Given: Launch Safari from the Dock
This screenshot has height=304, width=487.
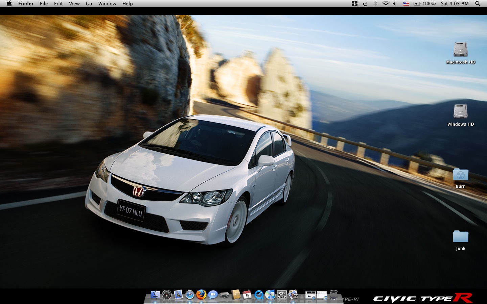Looking at the screenshot, I should [x=190, y=295].
